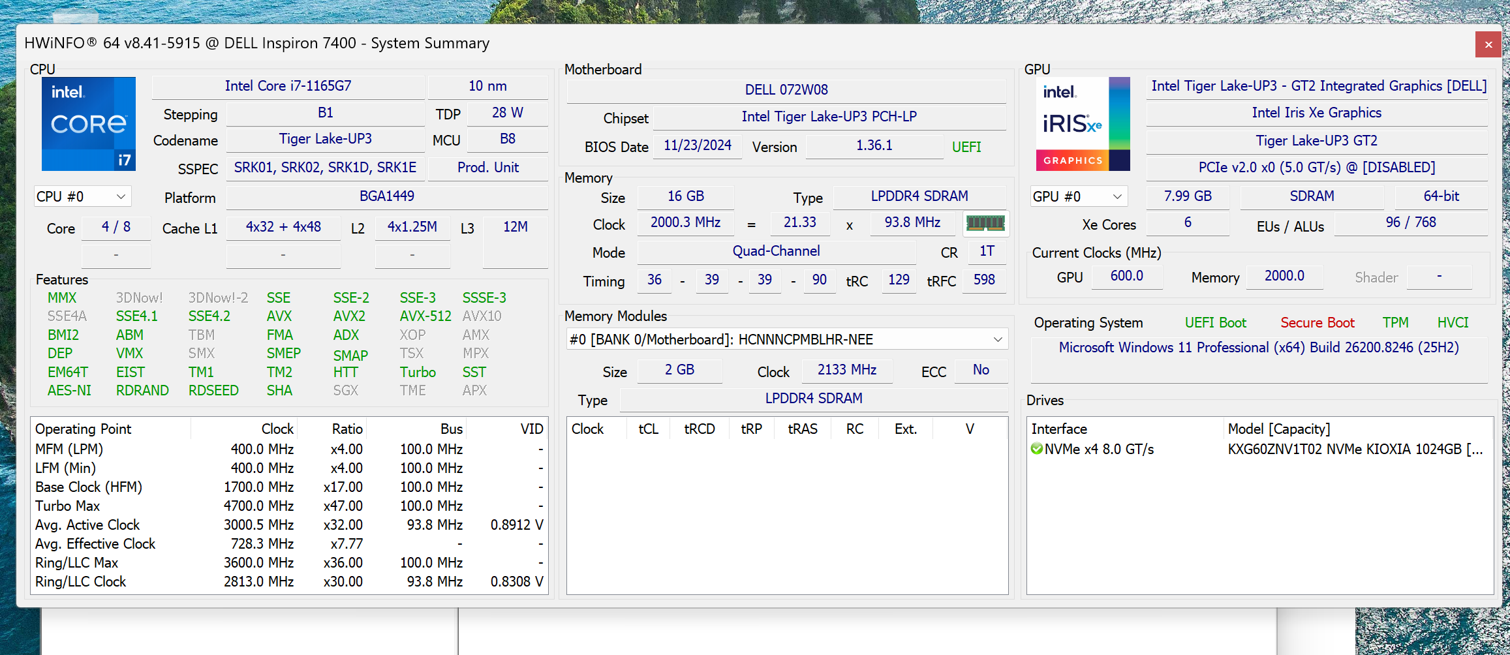Click the green status icon beside NVMe x4 drive
This screenshot has width=1510, height=655.
(1037, 449)
